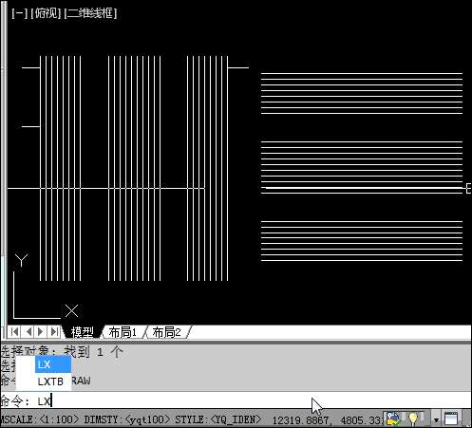Jump to first layout tab arrow
The height and width of the screenshot is (428, 472).
point(14,332)
